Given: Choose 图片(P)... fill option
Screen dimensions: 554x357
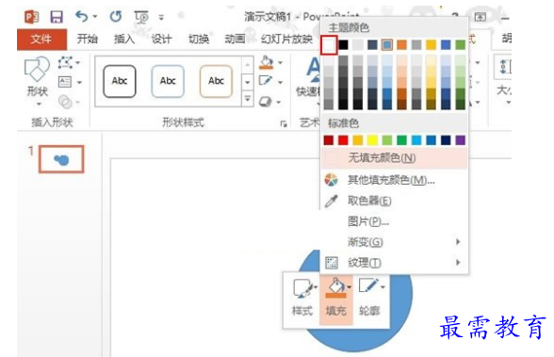Looking at the screenshot, I should [x=394, y=221].
